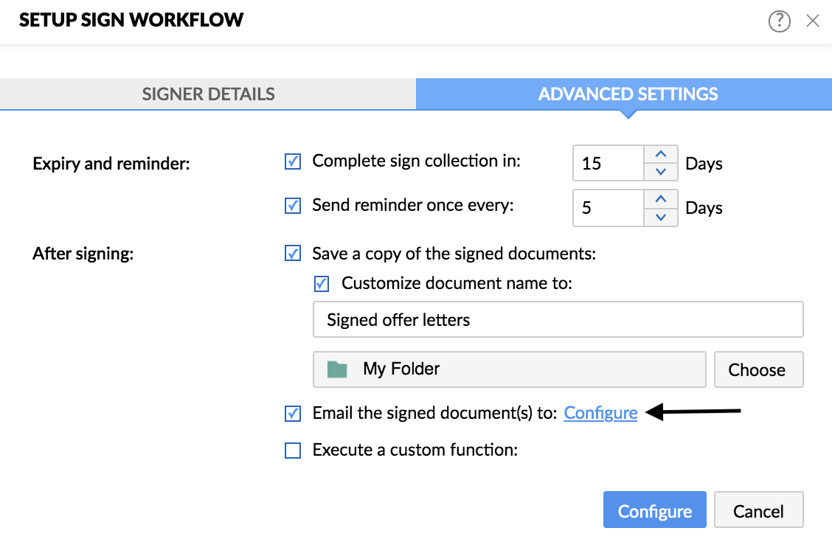Viewport: 832px width, 556px height.
Task: Uncheck Complete sign collection in checkbox
Action: (292, 161)
